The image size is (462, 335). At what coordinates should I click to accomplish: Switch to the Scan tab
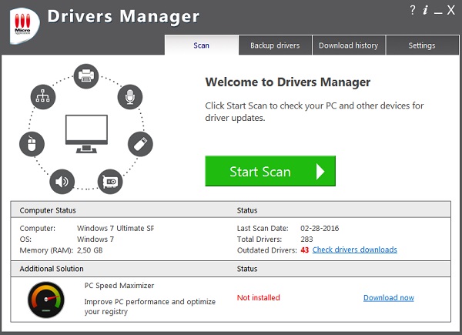(x=202, y=45)
